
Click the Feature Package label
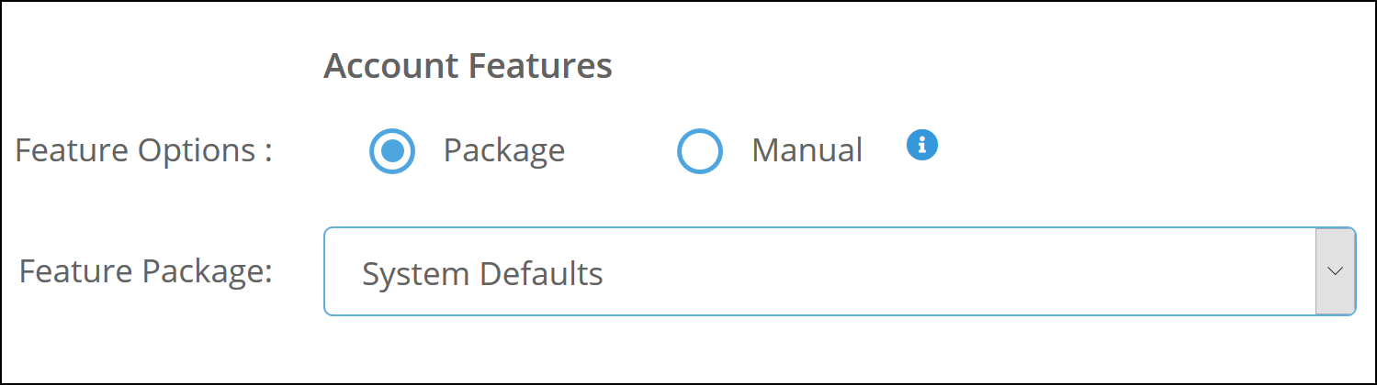[x=146, y=272]
